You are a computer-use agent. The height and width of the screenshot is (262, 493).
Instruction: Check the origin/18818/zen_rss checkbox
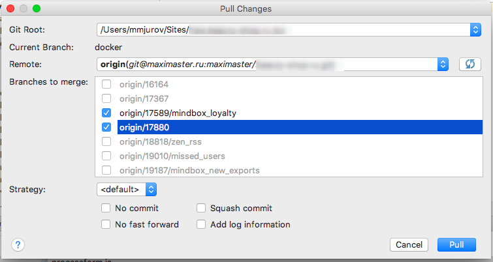click(x=106, y=141)
